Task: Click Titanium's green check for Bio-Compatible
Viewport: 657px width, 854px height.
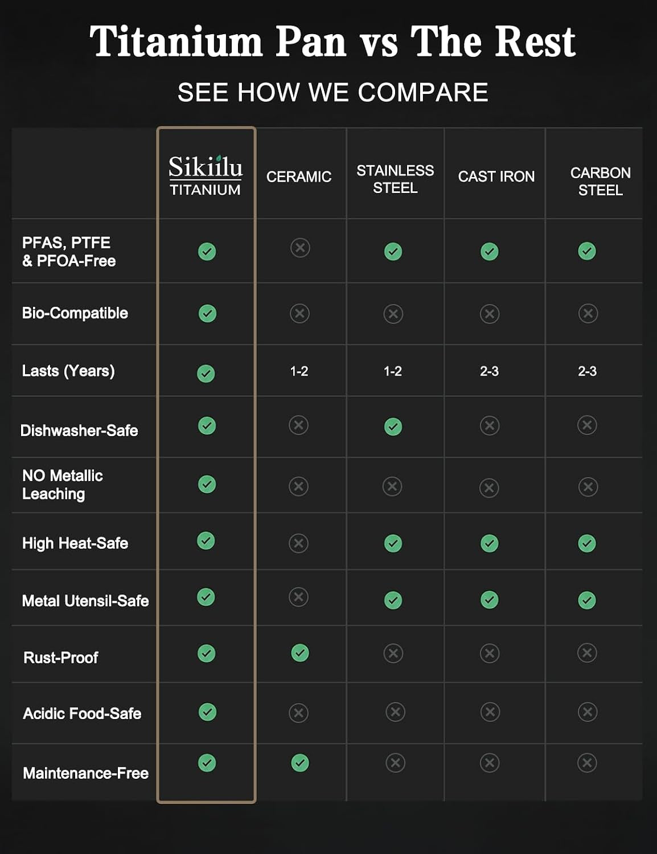Action: click(207, 313)
